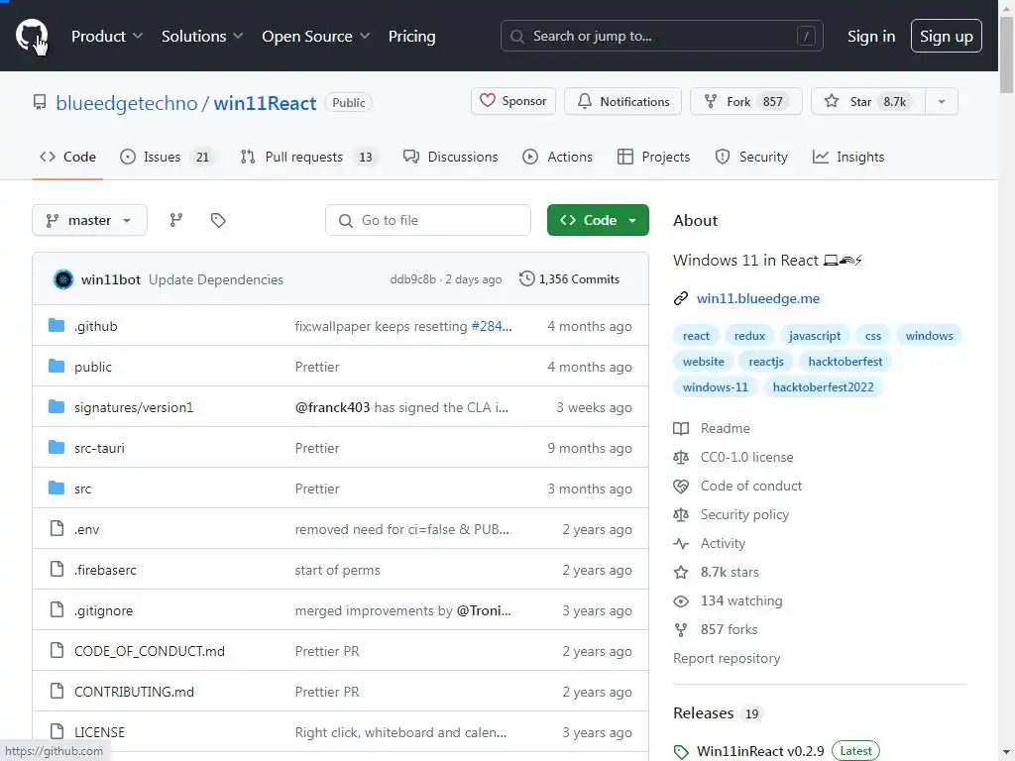Image resolution: width=1015 pixels, height=761 pixels.
Task: Expand the Solutions navigation menu
Action: click(202, 37)
